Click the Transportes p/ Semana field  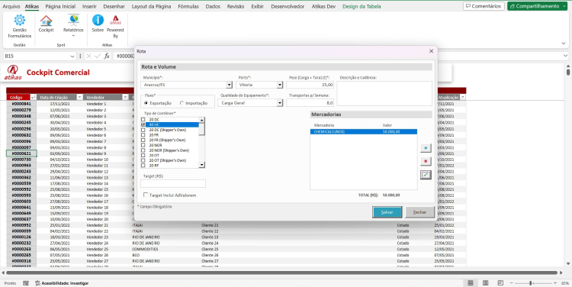tap(310, 103)
